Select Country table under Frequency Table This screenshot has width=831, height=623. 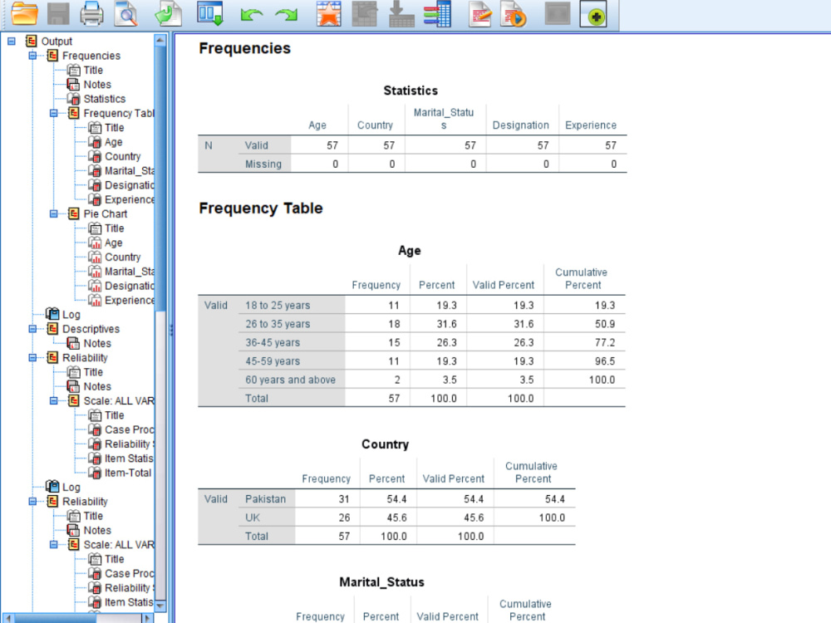[122, 156]
